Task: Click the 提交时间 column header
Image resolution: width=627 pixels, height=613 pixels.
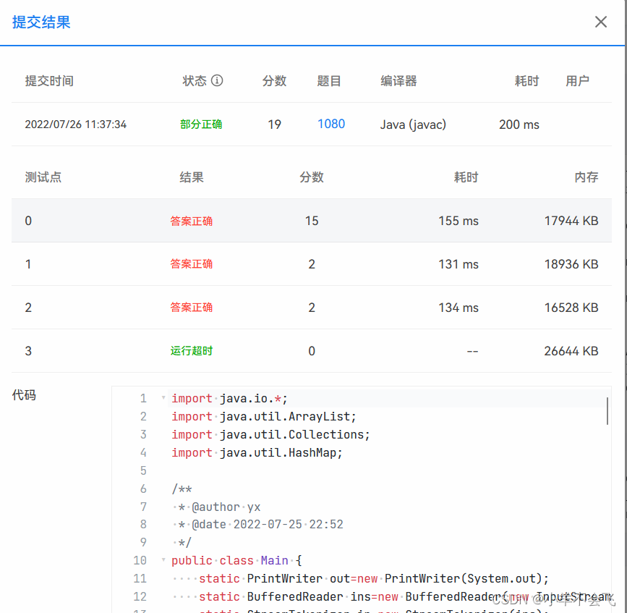Action: tap(49, 80)
